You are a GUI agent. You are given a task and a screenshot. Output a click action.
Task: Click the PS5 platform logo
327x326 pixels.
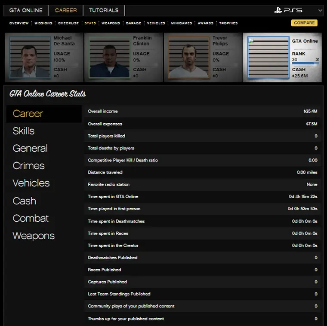(x=288, y=10)
